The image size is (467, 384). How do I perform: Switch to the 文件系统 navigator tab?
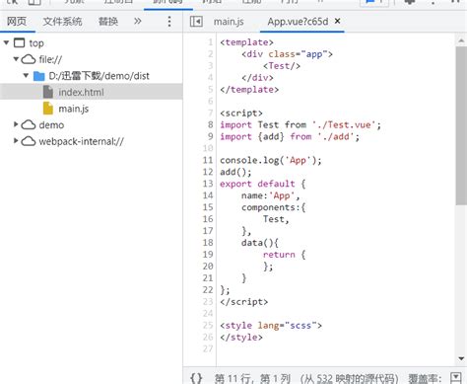(x=62, y=22)
